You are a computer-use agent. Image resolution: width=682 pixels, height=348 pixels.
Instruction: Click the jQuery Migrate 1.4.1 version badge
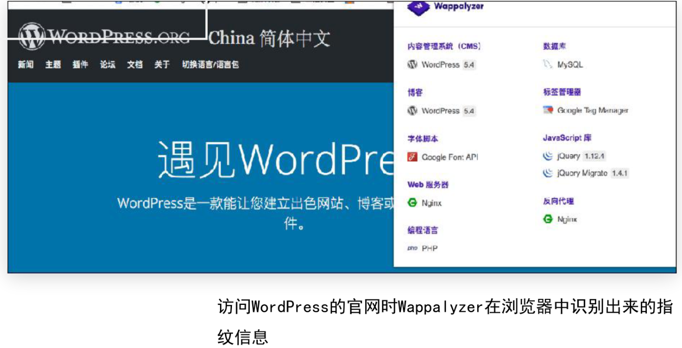620,174
